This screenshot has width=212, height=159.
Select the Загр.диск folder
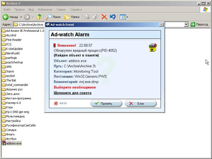(x=11, y=94)
